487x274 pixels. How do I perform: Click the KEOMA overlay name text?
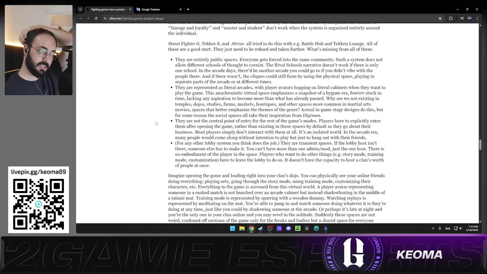coord(419,255)
